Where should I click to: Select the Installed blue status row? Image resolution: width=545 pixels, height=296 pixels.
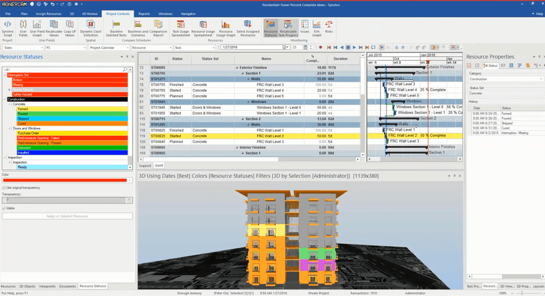point(72,153)
